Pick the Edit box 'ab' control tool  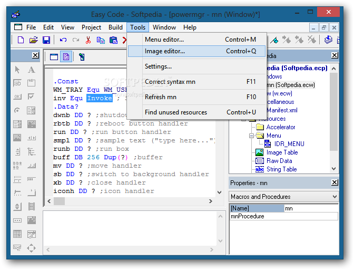pyautogui.click(x=17, y=83)
